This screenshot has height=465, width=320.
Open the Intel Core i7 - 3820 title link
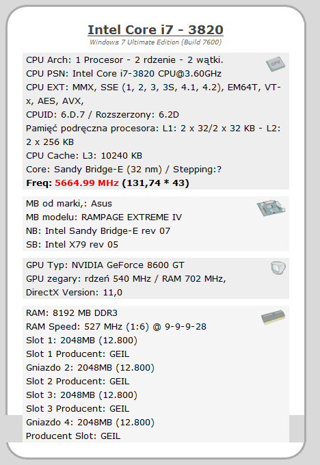[x=155, y=29]
